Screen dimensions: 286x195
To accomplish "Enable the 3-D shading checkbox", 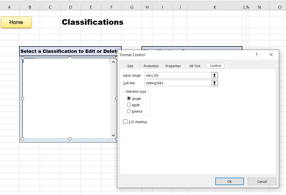I will coord(125,122).
